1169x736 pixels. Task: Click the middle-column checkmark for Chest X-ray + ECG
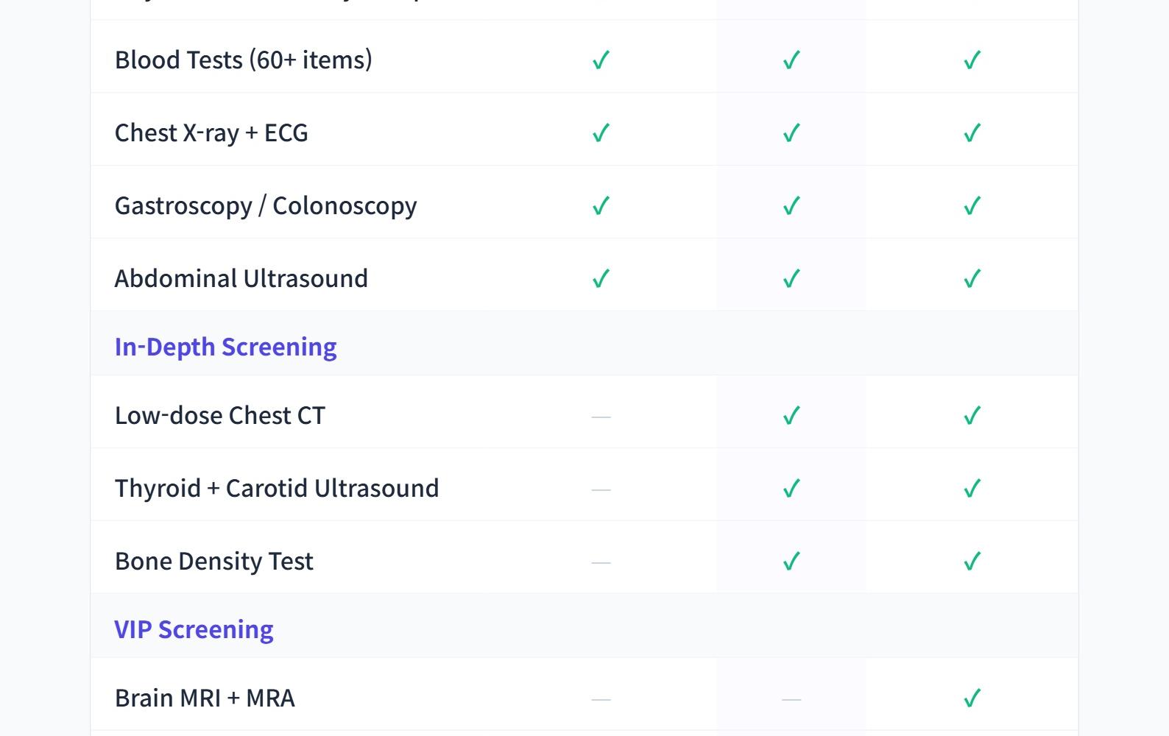[791, 132]
